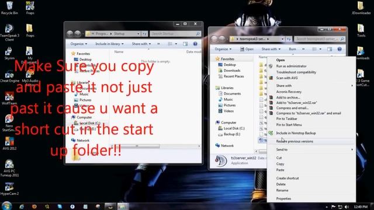The image size is (374, 210).
Task: Click the Action Center flag tray icon
Action: coord(333,207)
